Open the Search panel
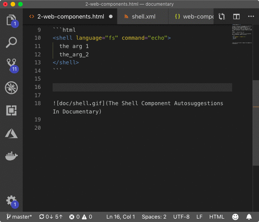Viewport: 259px width, 222px height. (x=11, y=42)
